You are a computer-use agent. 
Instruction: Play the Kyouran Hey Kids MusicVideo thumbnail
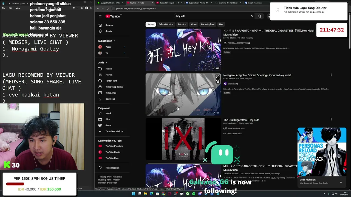point(183,50)
